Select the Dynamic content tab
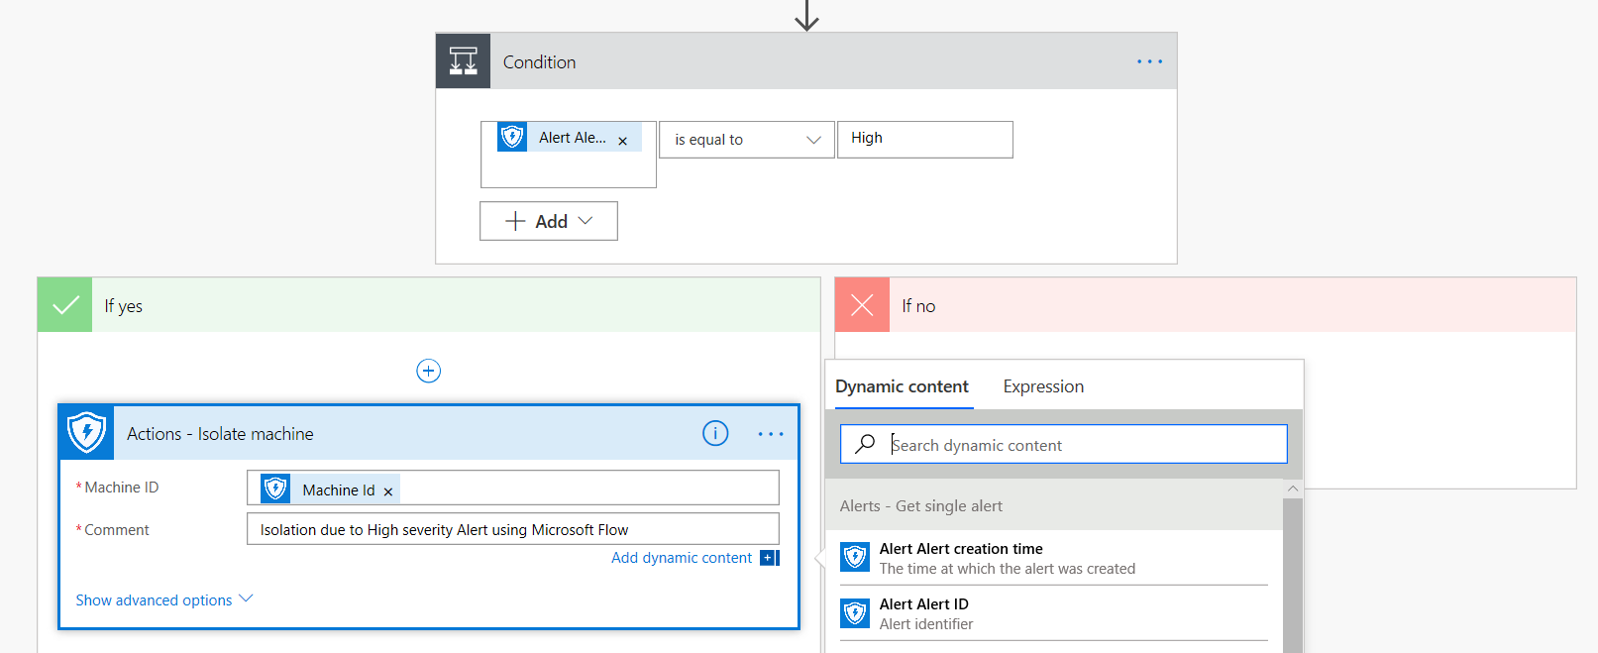Viewport: 1598px width, 653px height. pos(902,386)
